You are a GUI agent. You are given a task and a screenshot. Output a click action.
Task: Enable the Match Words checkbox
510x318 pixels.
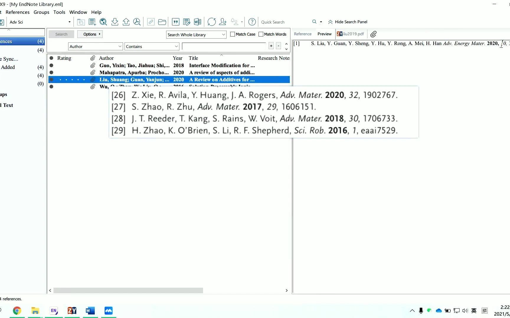(261, 34)
